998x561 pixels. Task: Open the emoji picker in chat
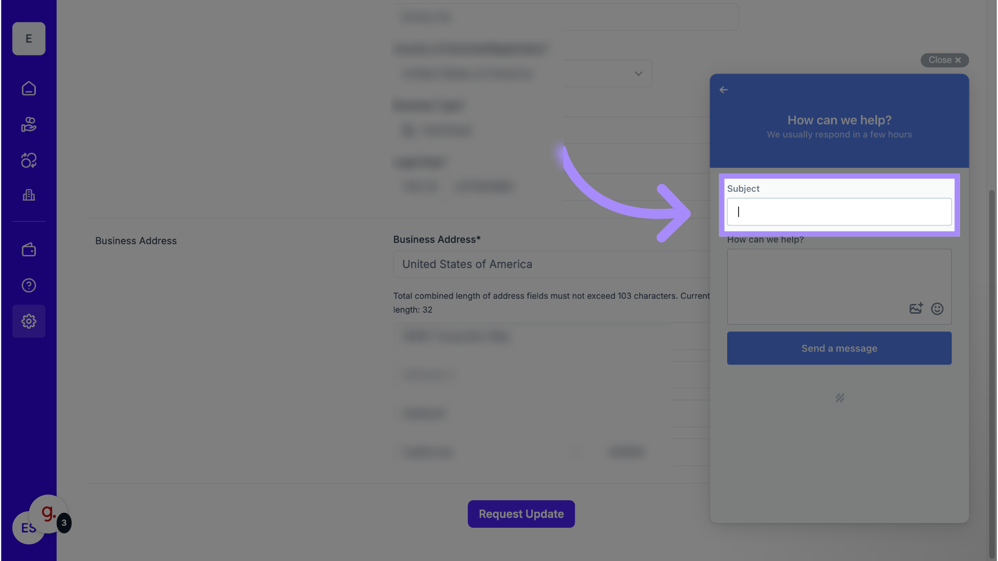pyautogui.click(x=937, y=309)
